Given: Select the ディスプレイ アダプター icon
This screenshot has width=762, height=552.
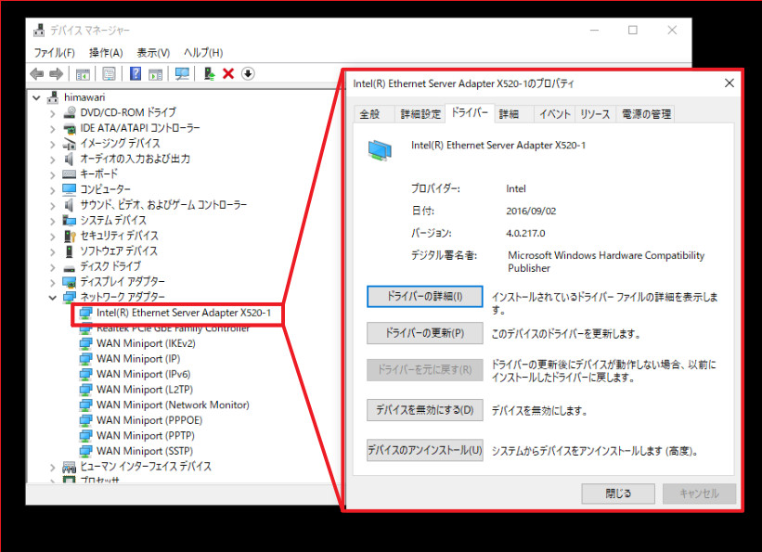Looking at the screenshot, I should (x=70, y=282).
